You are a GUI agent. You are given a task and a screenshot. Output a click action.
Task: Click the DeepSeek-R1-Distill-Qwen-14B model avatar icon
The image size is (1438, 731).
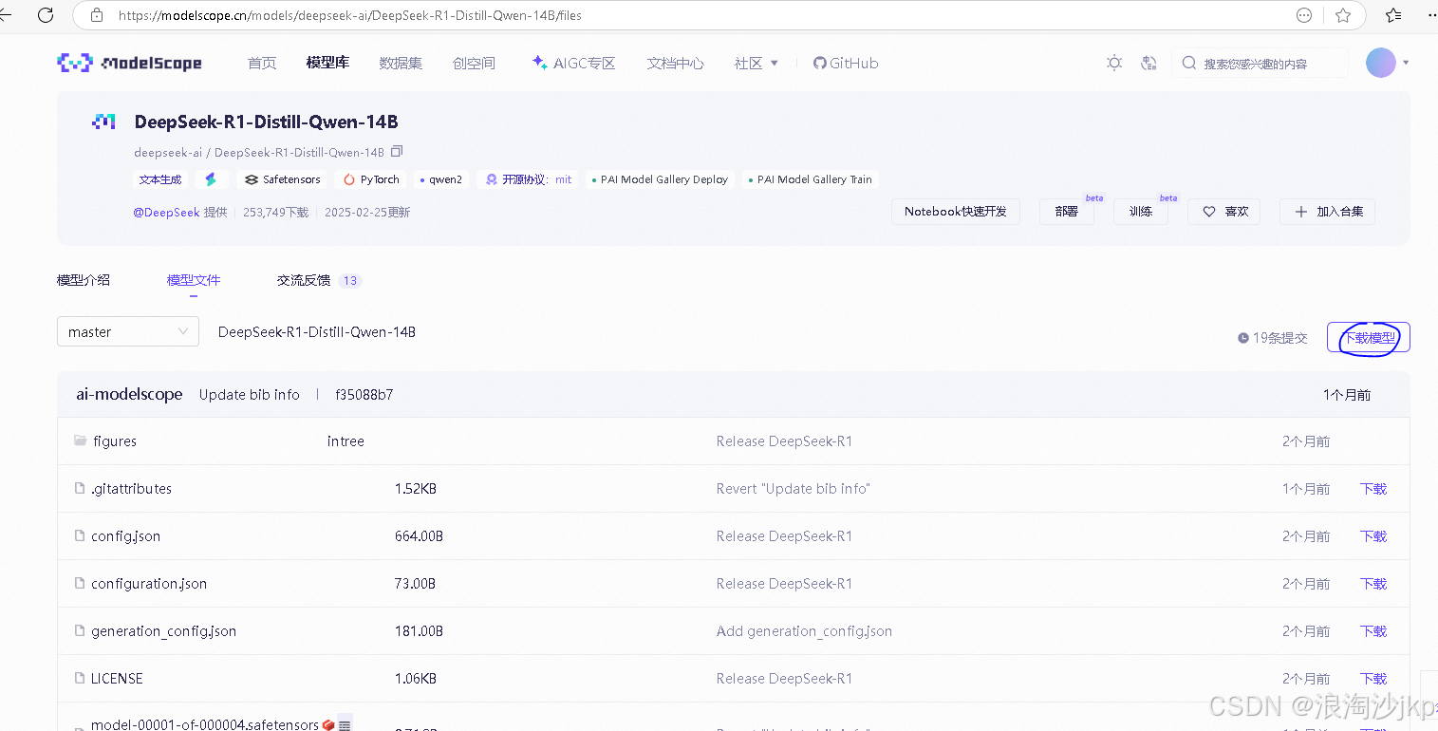pos(103,122)
